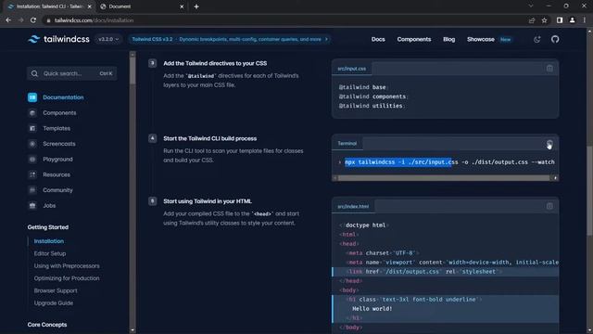Click the address bar URL

click(x=94, y=20)
